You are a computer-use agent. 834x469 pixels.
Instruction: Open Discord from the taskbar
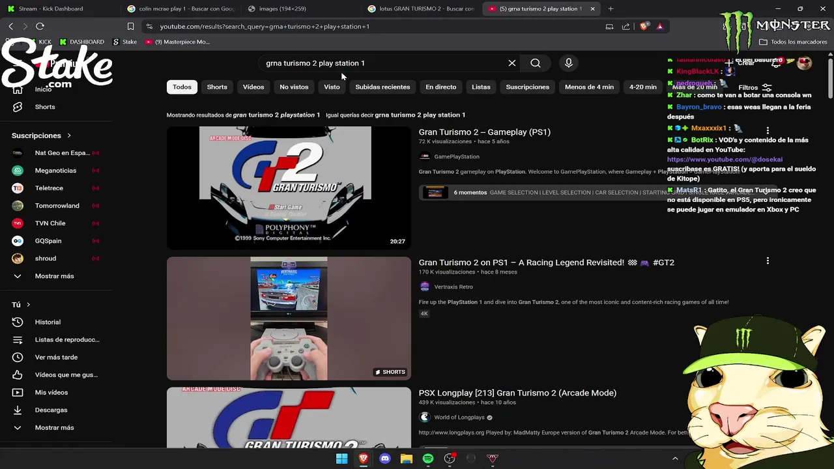tap(385, 459)
